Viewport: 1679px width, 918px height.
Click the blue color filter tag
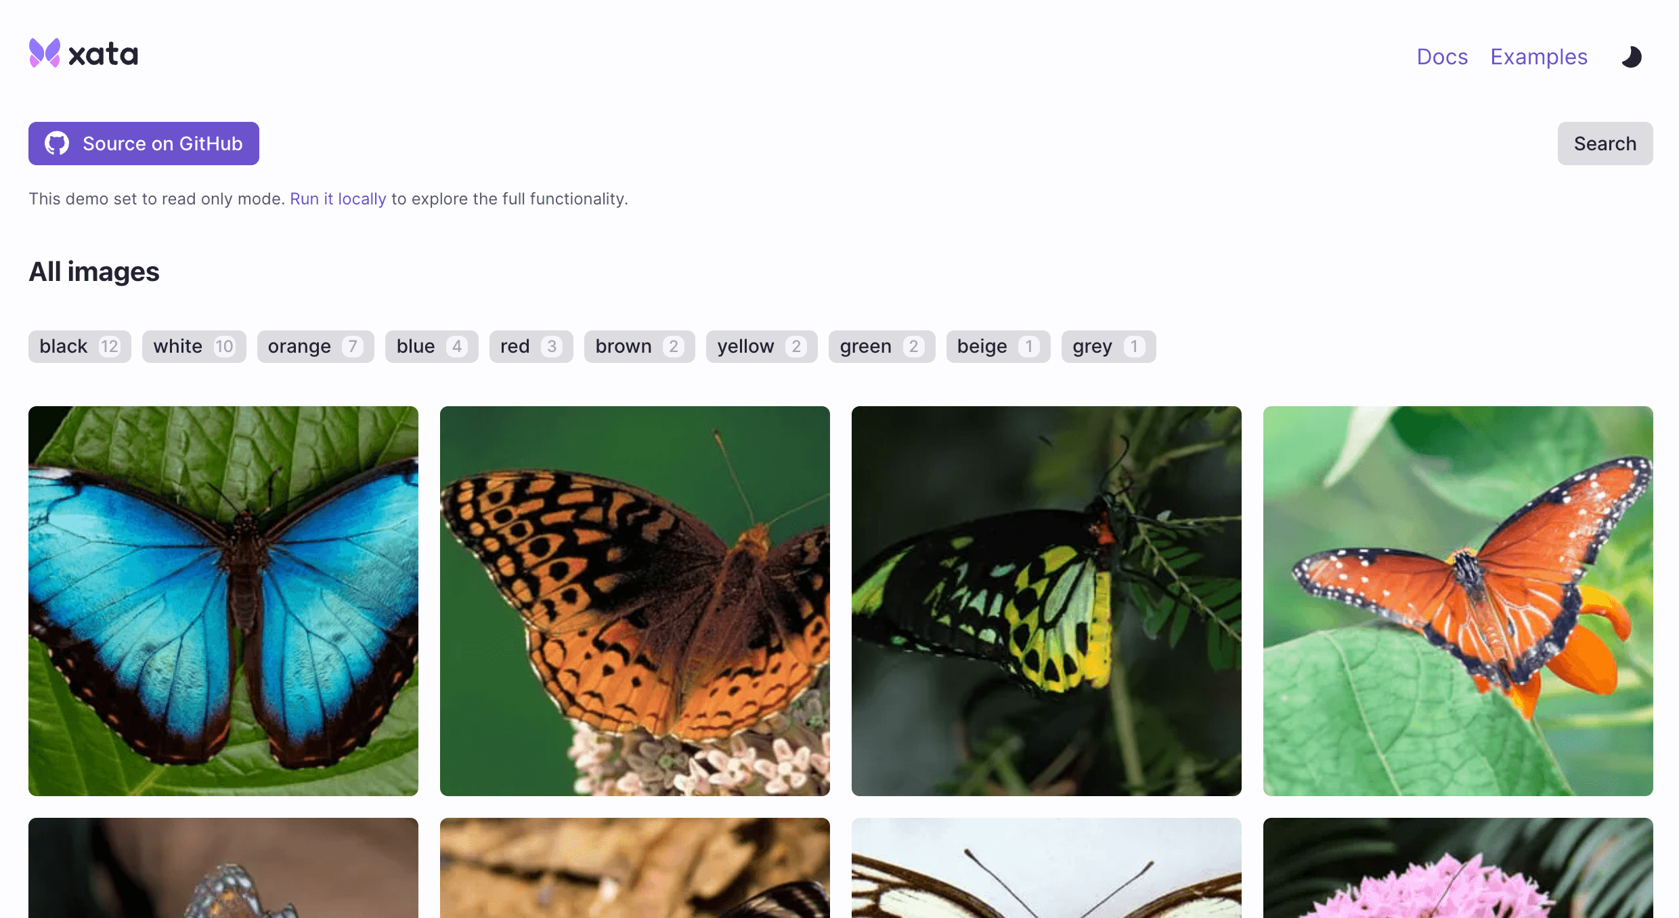(430, 346)
